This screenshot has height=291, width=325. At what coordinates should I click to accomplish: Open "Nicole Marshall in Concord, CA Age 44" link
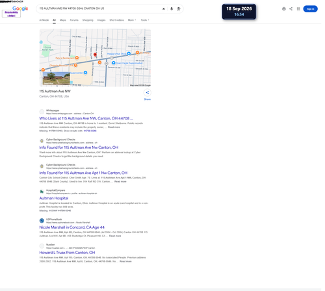pyautogui.click(x=71, y=227)
